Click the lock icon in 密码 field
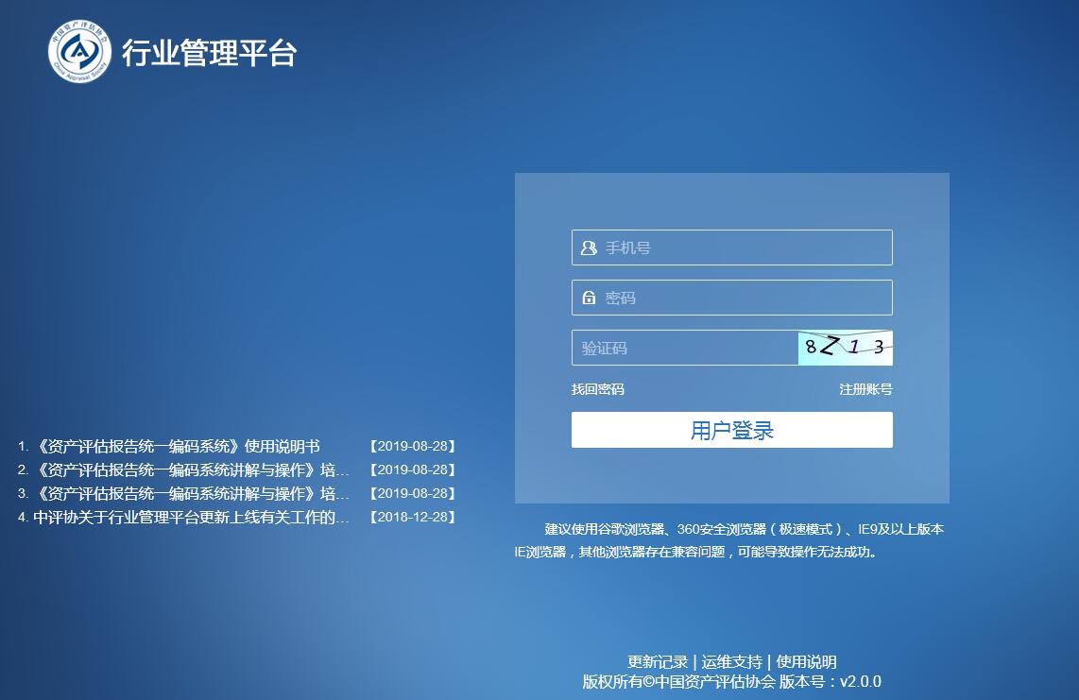Viewport: 1079px width, 700px height. tap(589, 299)
